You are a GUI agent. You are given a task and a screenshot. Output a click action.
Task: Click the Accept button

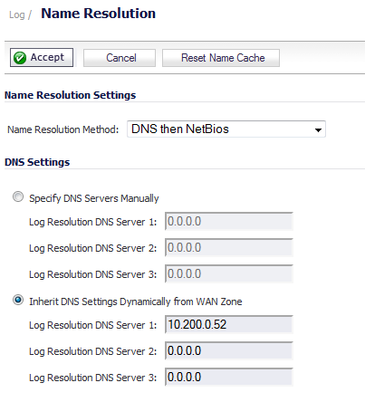42,57
